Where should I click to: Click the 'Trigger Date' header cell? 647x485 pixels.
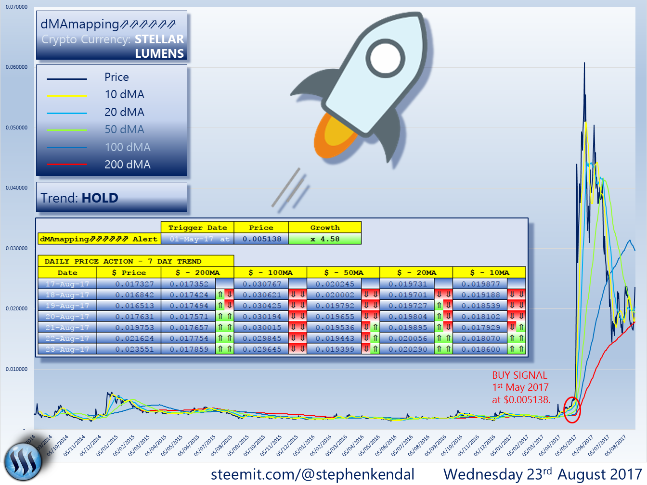[x=197, y=228]
